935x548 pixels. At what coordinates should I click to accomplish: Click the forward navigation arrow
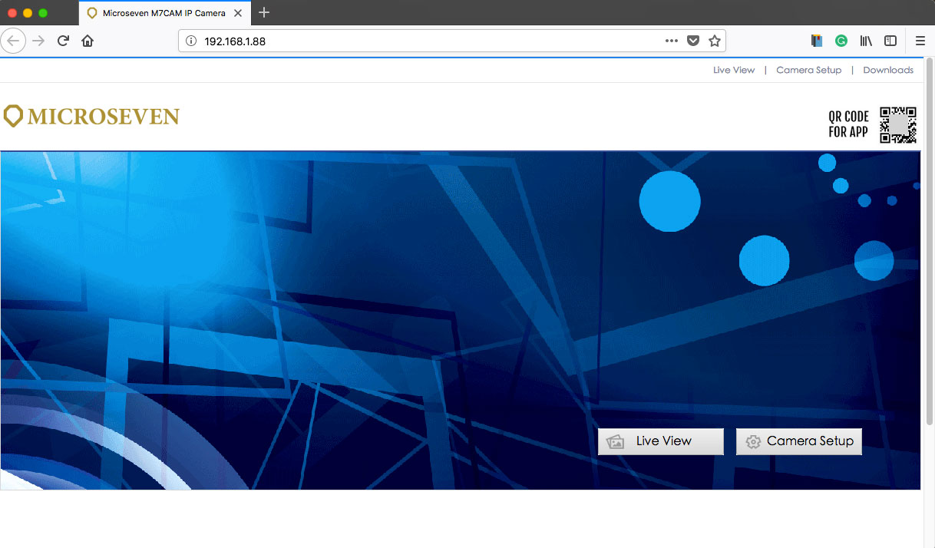[38, 41]
